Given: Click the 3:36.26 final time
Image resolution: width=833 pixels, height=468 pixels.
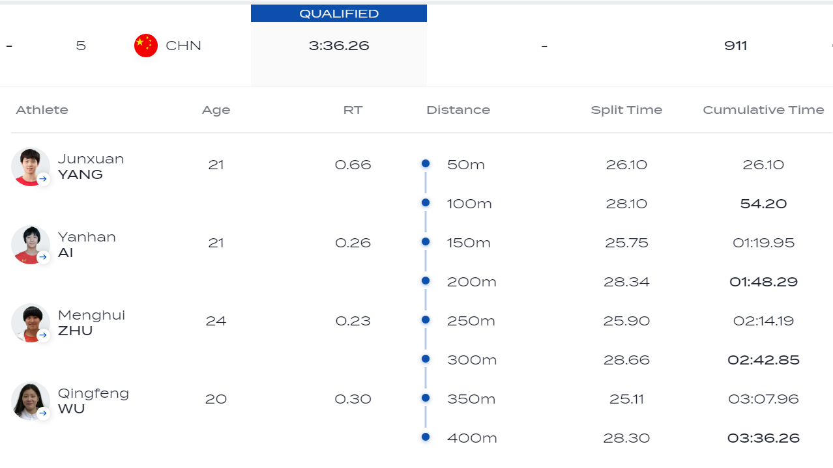Looking at the screenshot, I should tap(339, 46).
